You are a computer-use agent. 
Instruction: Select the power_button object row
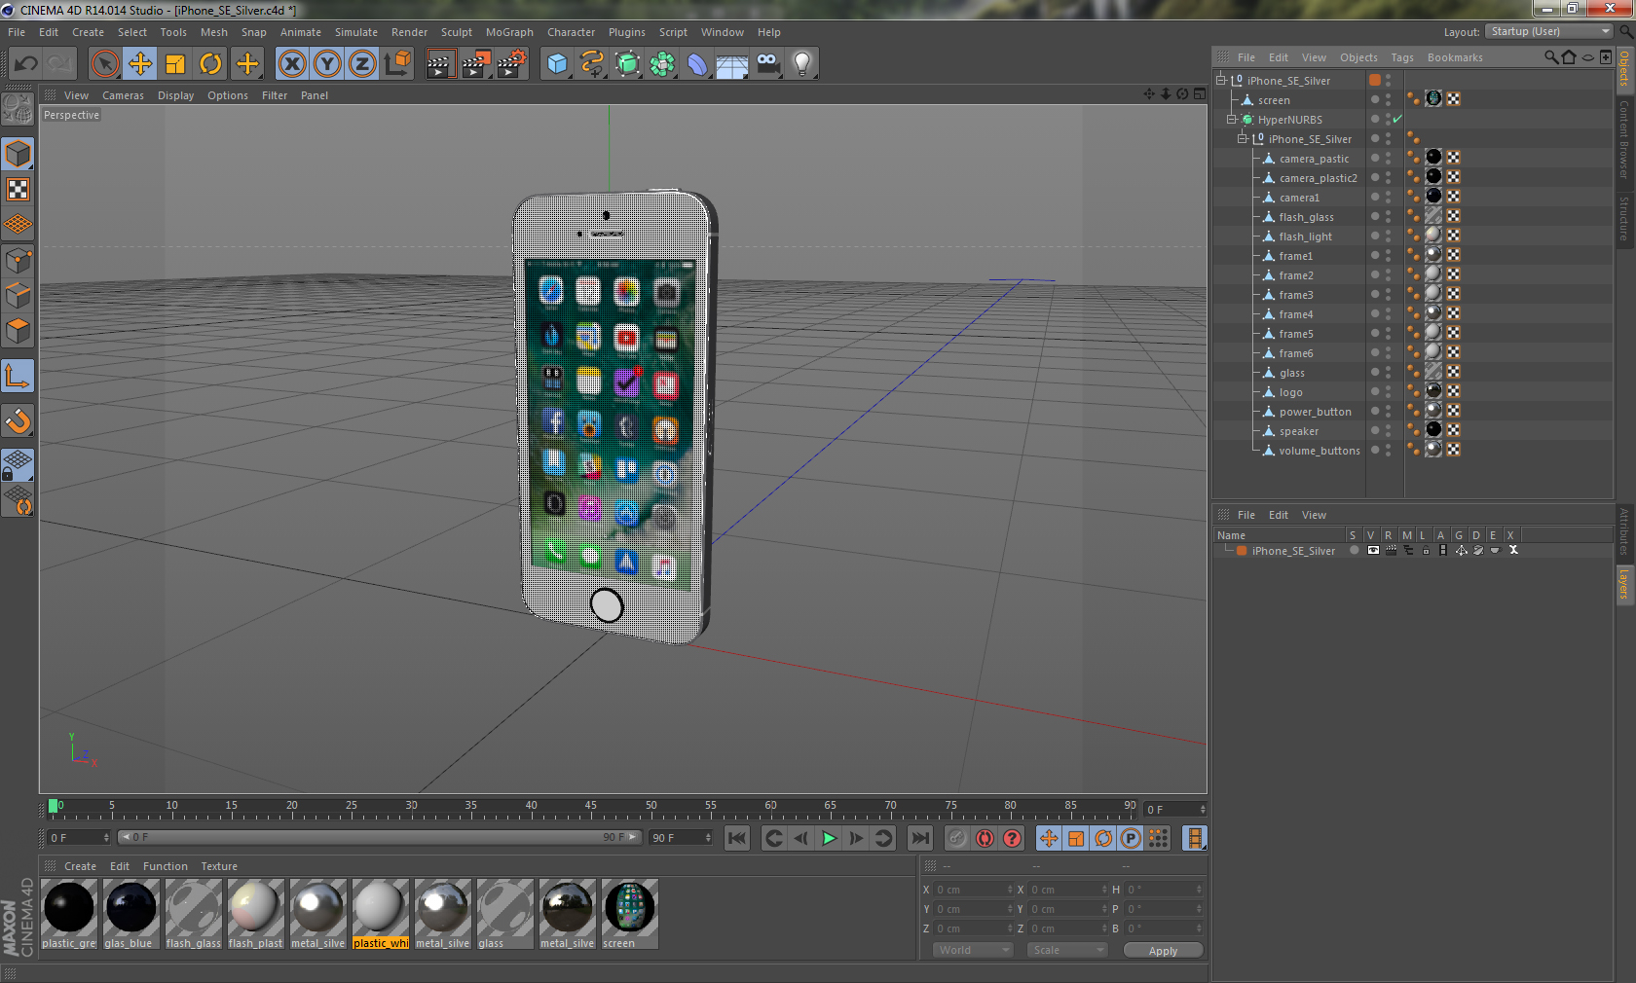pos(1315,412)
